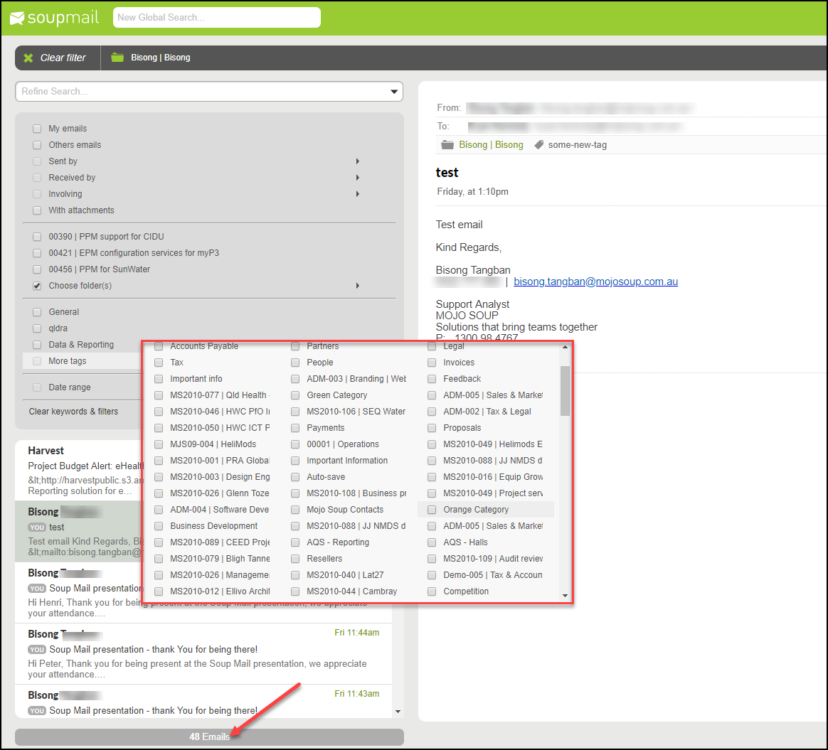Expand the Sent by submenu arrow
828x750 pixels.
pyautogui.click(x=357, y=161)
